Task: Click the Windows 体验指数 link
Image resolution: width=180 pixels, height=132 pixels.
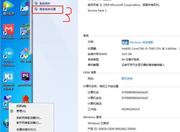Action: [x=141, y=42]
